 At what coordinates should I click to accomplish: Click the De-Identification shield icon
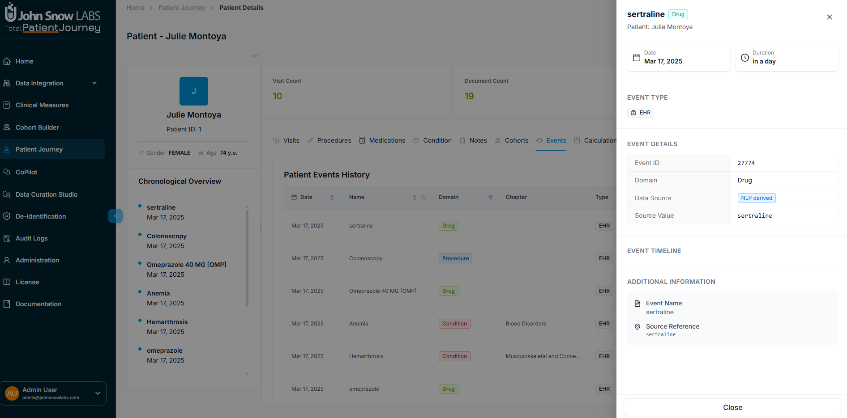[7, 216]
